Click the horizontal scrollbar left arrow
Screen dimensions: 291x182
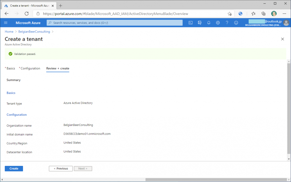coord(2,180)
